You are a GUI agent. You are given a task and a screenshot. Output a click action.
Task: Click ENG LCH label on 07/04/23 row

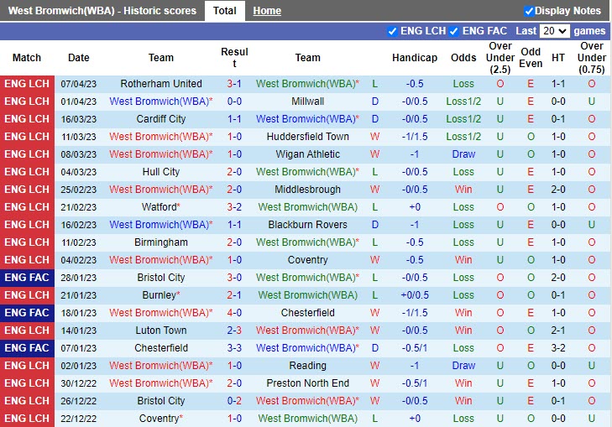[27, 84]
